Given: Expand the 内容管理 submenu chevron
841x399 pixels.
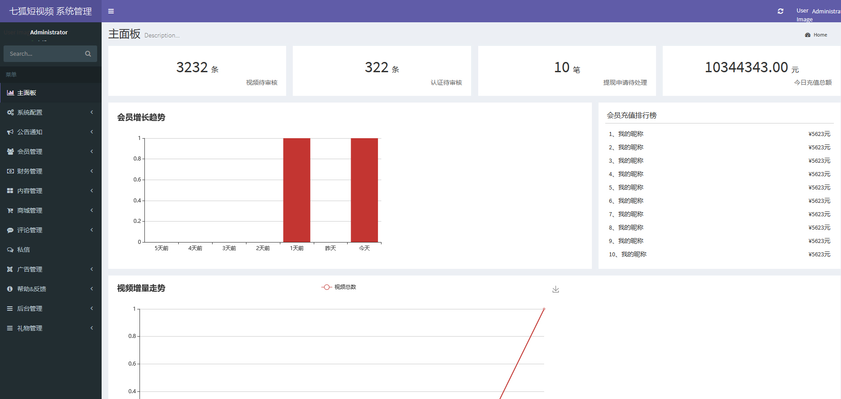Looking at the screenshot, I should [x=92, y=191].
